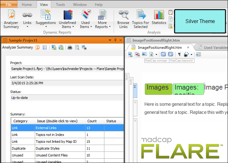Open the Window ribbon tab
This screenshot has width=228, height=163.
coord(80,5)
